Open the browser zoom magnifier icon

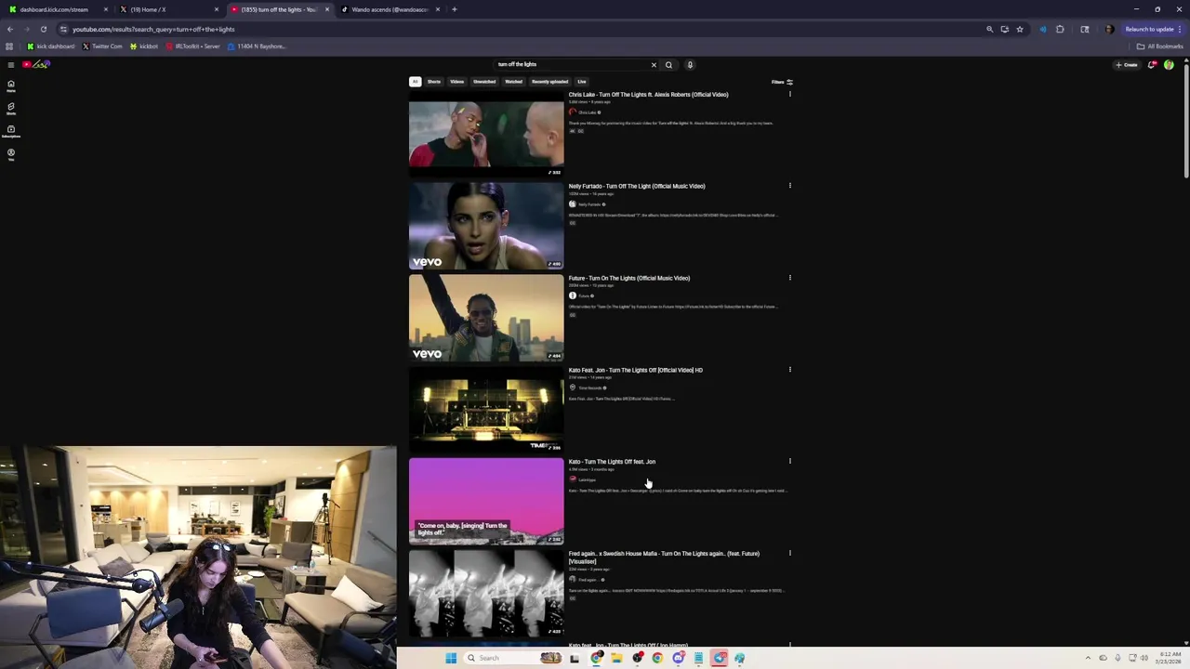coord(989,29)
